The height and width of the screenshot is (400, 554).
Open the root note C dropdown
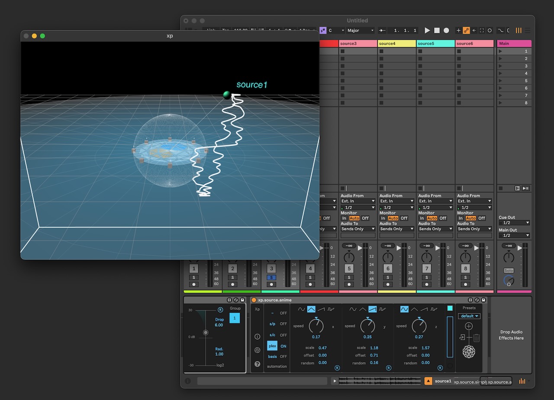tap(336, 30)
